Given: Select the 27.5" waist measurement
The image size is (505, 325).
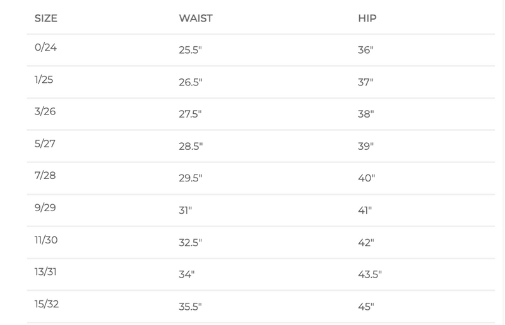Looking at the screenshot, I should pos(192,114).
